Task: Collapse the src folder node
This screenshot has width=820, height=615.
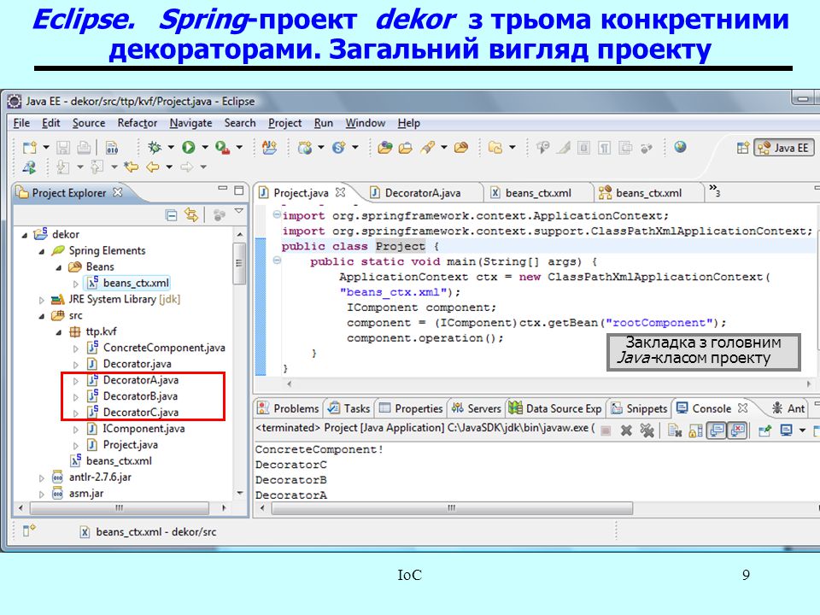Action: (x=42, y=316)
